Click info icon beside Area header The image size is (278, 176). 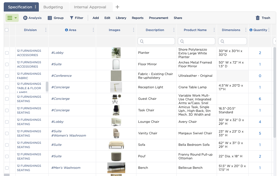[x=66, y=30]
